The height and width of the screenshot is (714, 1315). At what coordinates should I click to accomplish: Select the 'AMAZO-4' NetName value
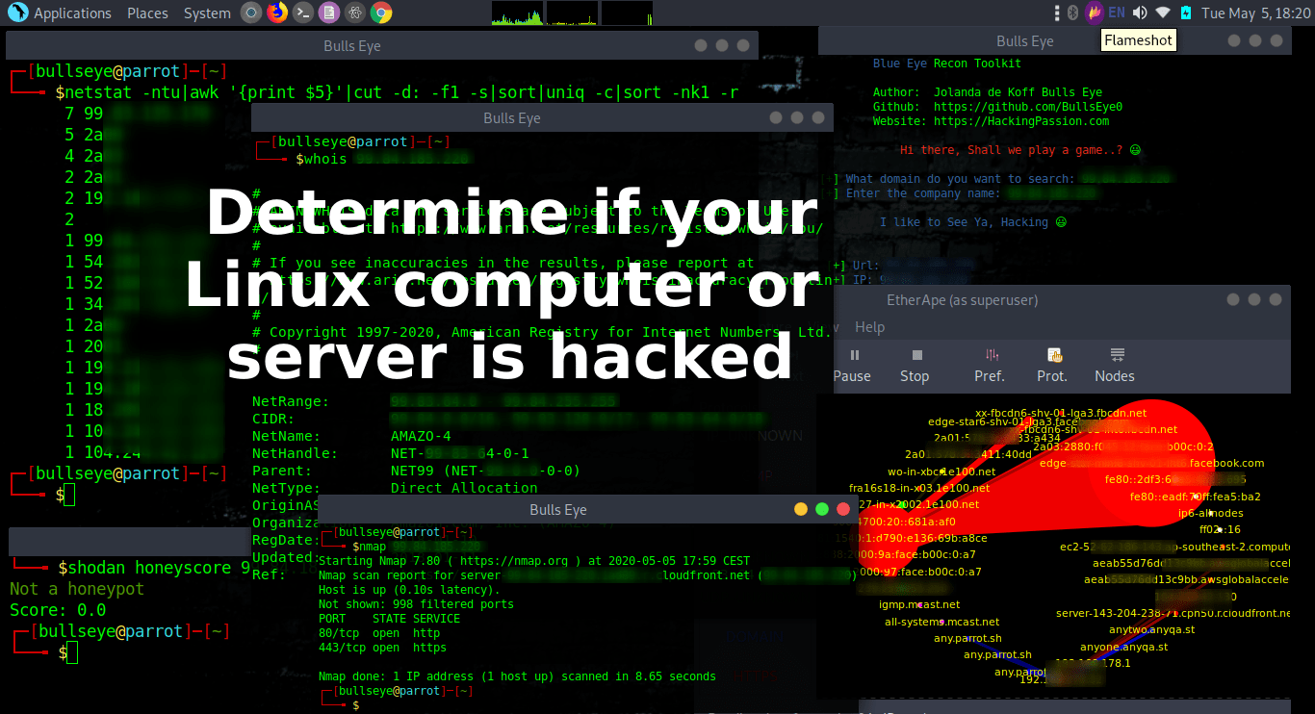(x=421, y=436)
